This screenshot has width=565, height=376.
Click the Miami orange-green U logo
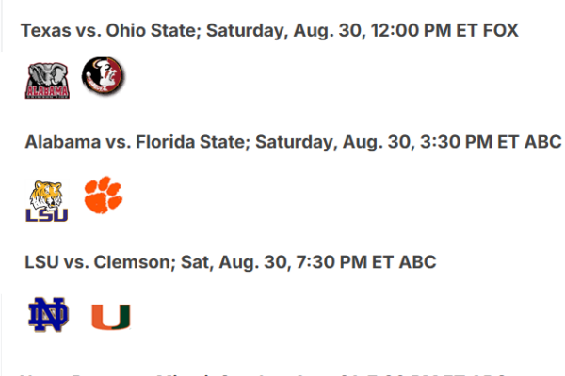click(x=111, y=317)
